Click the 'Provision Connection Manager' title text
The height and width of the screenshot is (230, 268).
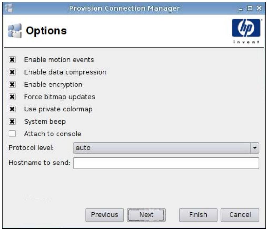[x=124, y=8]
